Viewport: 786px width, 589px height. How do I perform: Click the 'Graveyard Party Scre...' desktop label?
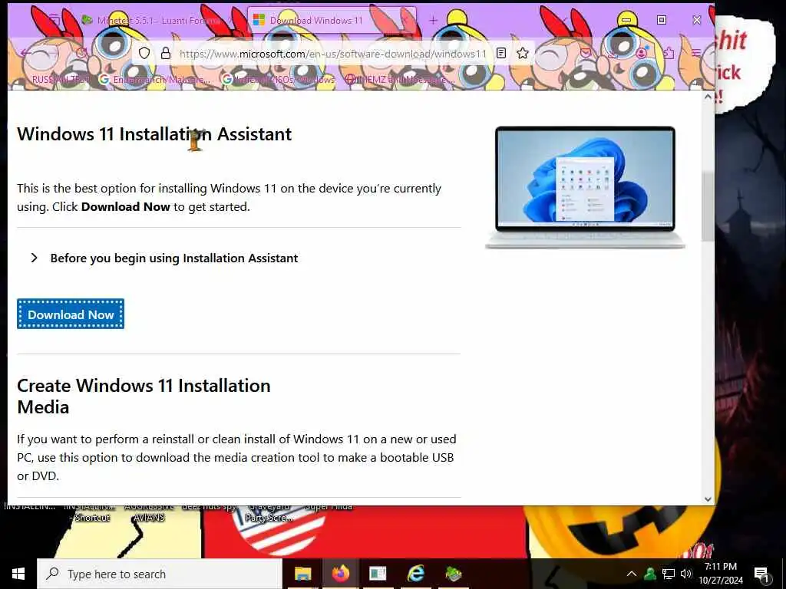tap(269, 512)
